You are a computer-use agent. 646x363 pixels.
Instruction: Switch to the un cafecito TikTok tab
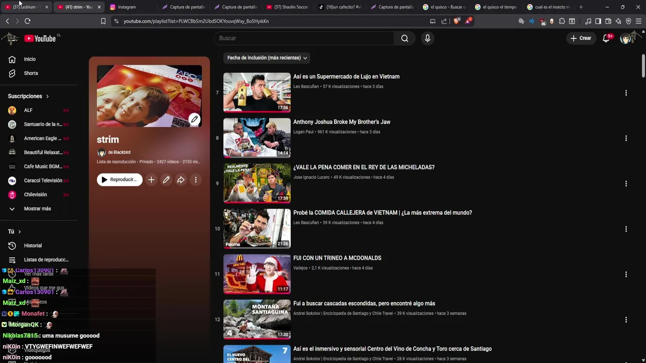pyautogui.click(x=341, y=7)
